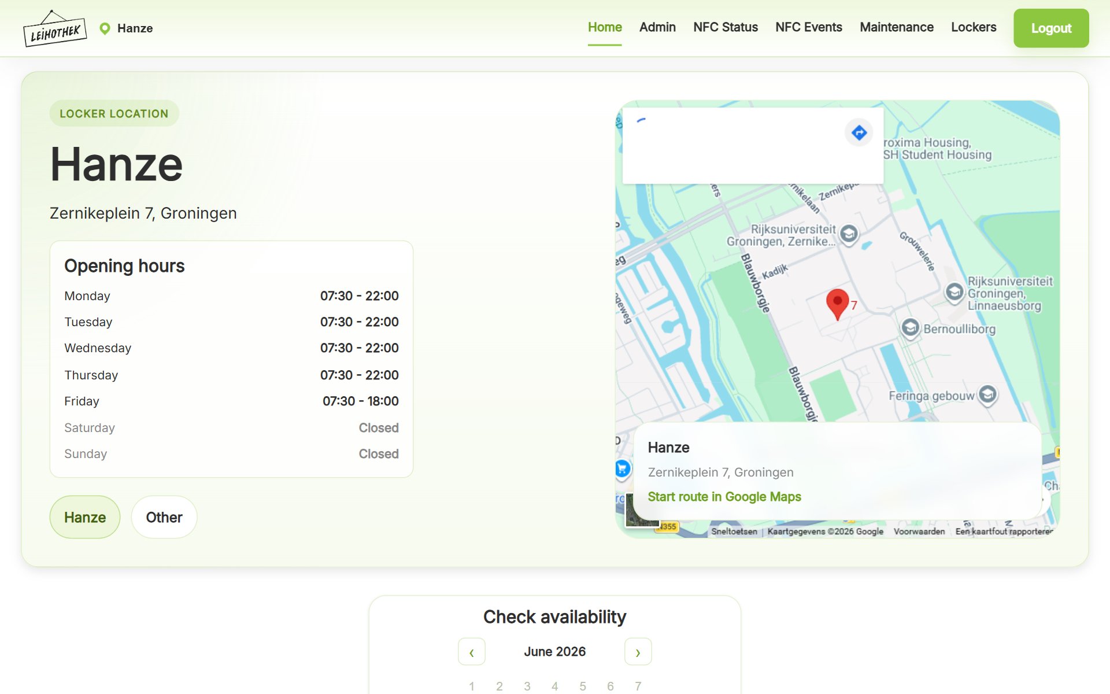Viewport: 1110px width, 694px height.
Task: Click the Feringa gebouw map icon
Action: [987, 395]
